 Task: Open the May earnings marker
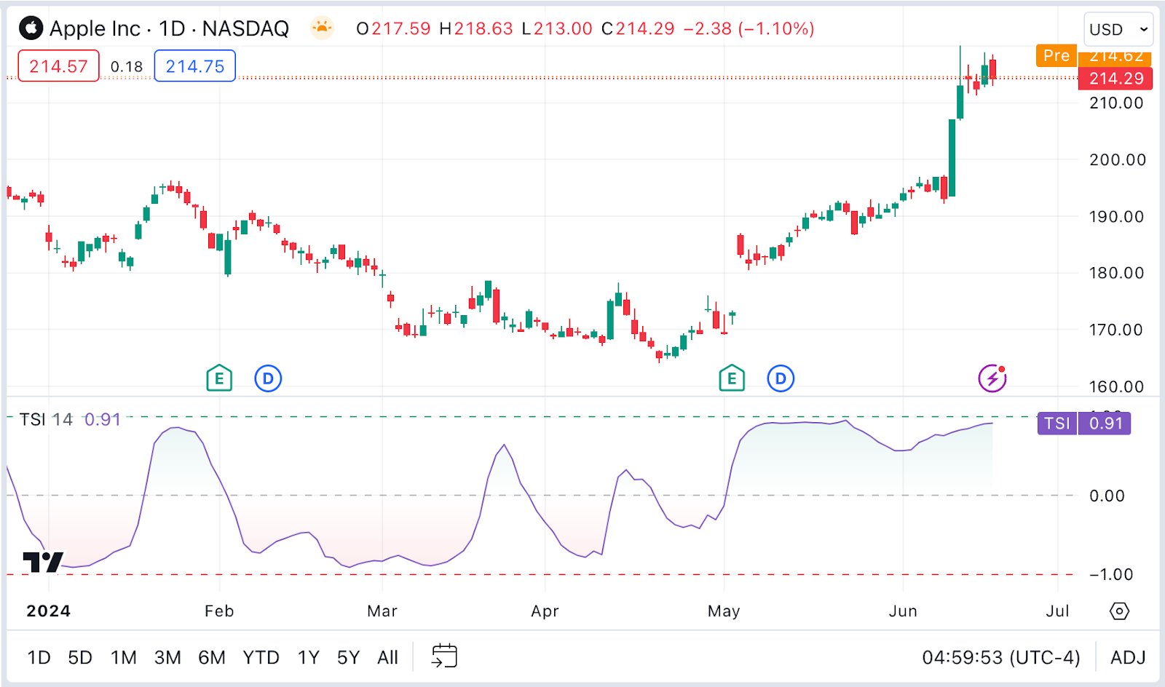coord(732,378)
